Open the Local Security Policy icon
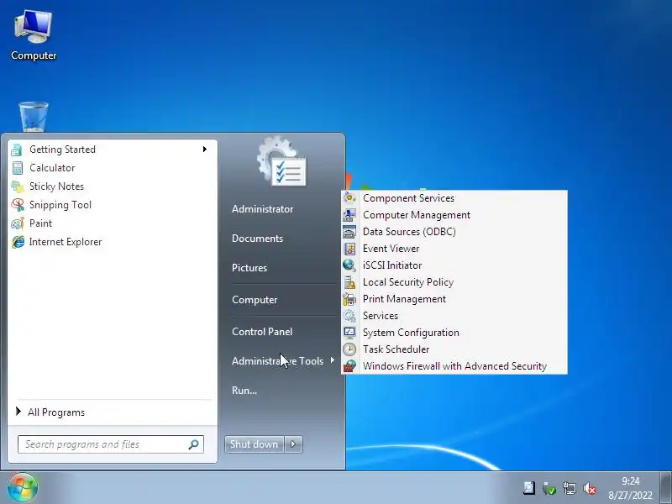672x504 pixels. (x=349, y=282)
